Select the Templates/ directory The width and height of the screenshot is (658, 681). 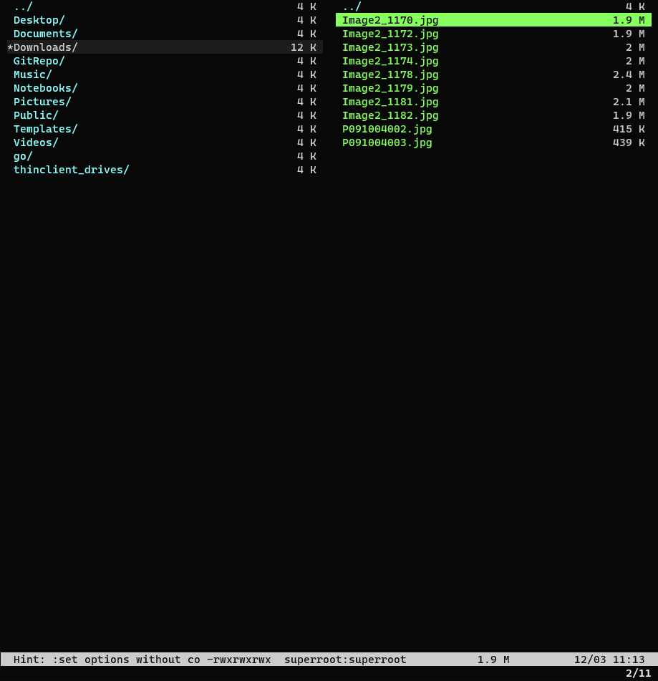coord(165,129)
